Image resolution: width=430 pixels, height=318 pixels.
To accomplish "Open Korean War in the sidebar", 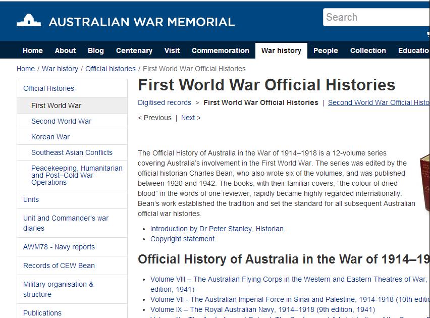I will point(72,137).
